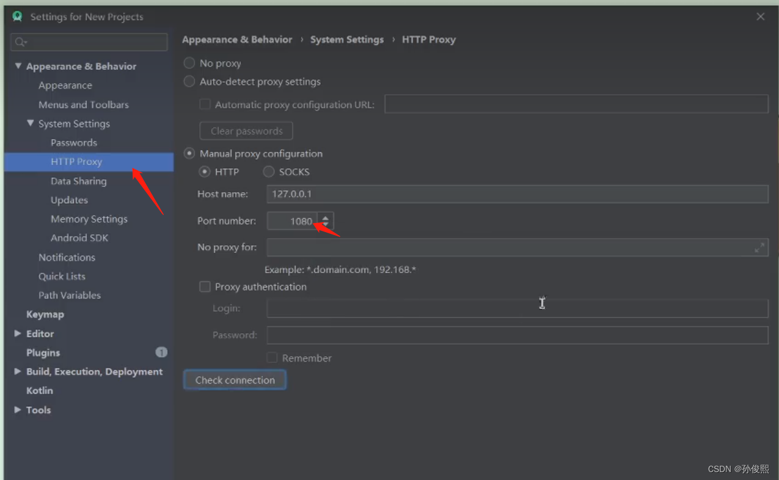Open the Keymap settings page
The width and height of the screenshot is (779, 480).
pos(45,314)
